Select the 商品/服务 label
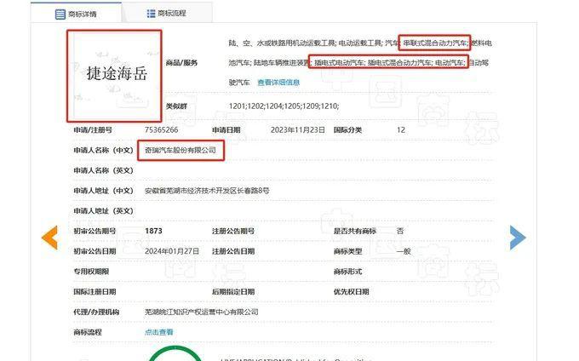This screenshot has width=579, height=361. point(181,63)
